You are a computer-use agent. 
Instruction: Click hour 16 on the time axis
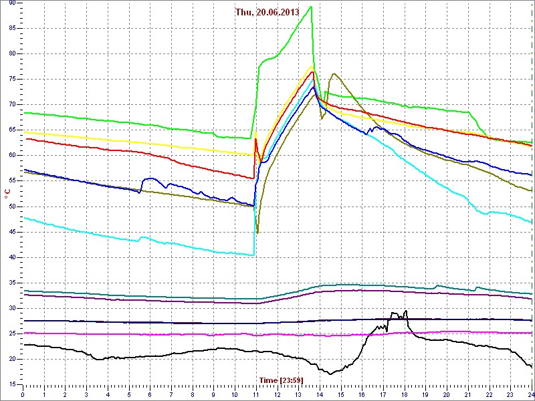362,394
